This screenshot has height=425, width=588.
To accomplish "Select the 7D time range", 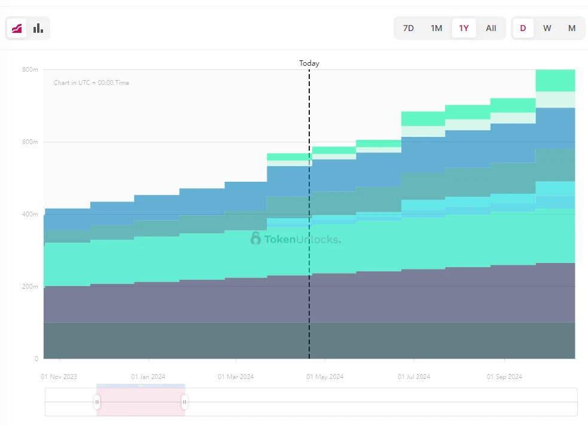I will tap(409, 28).
